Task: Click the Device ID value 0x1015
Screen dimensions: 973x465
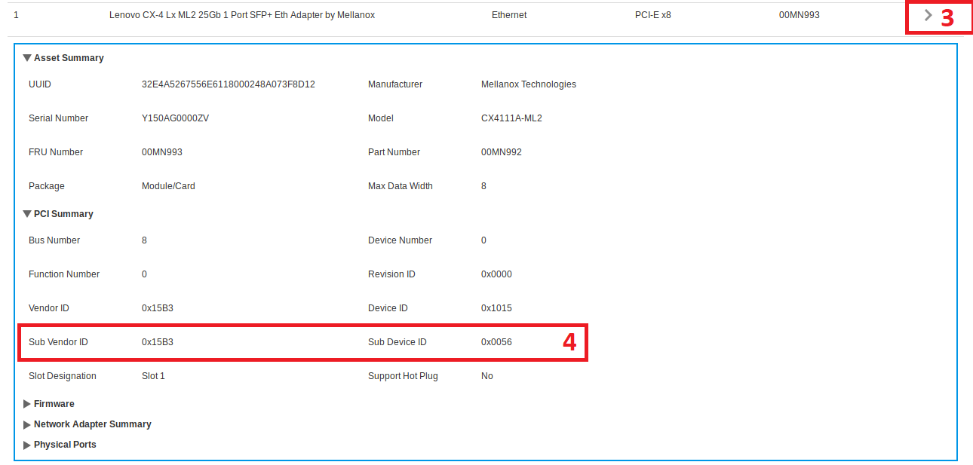Action: tap(496, 308)
